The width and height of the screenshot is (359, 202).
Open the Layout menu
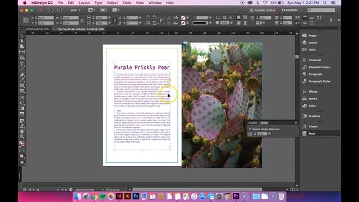84,3
